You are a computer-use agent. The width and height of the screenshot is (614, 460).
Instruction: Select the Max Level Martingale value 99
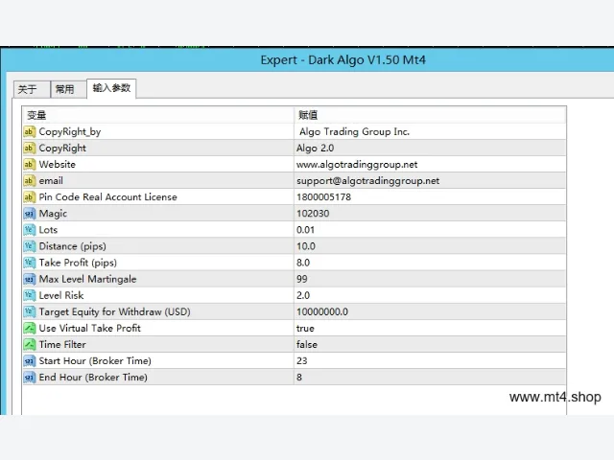tap(430, 279)
